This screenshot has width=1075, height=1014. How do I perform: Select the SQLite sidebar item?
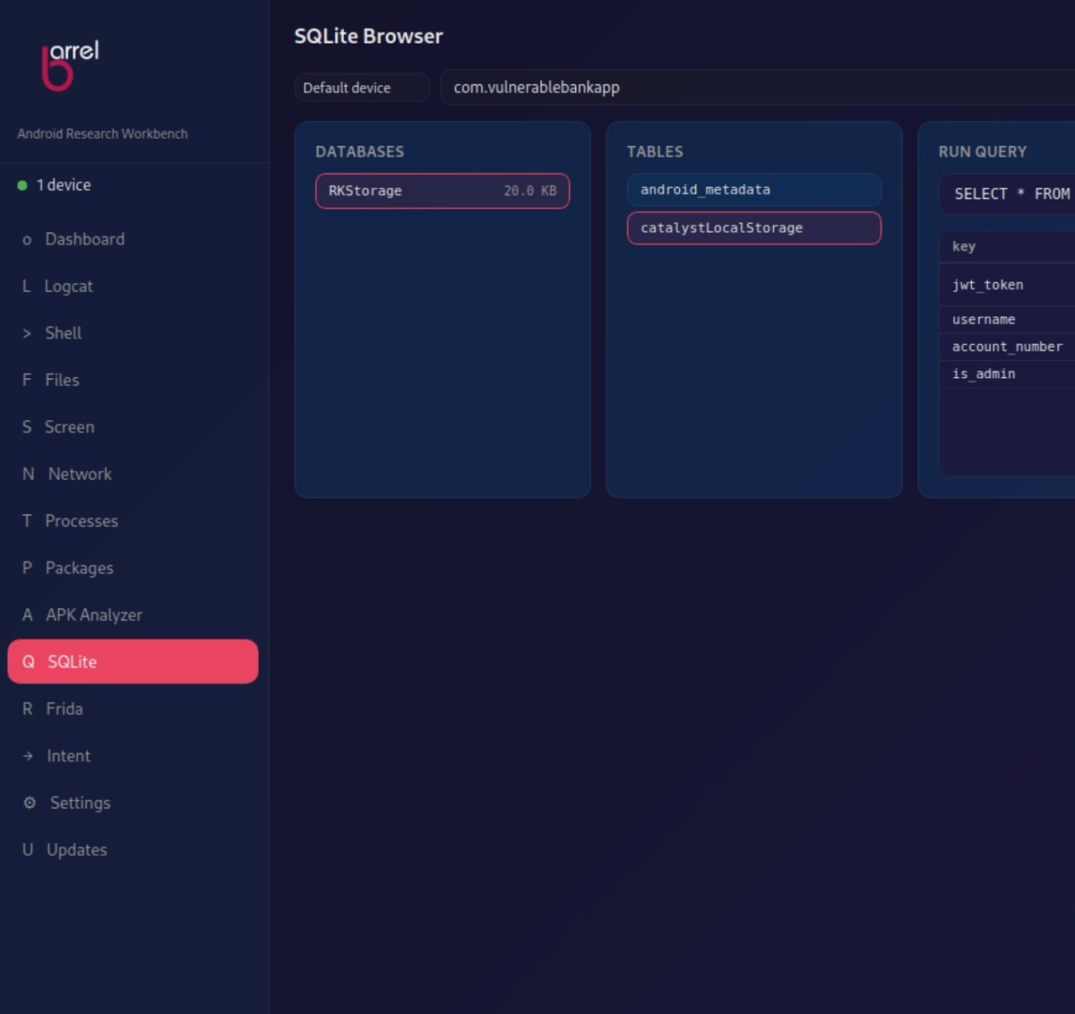click(133, 661)
